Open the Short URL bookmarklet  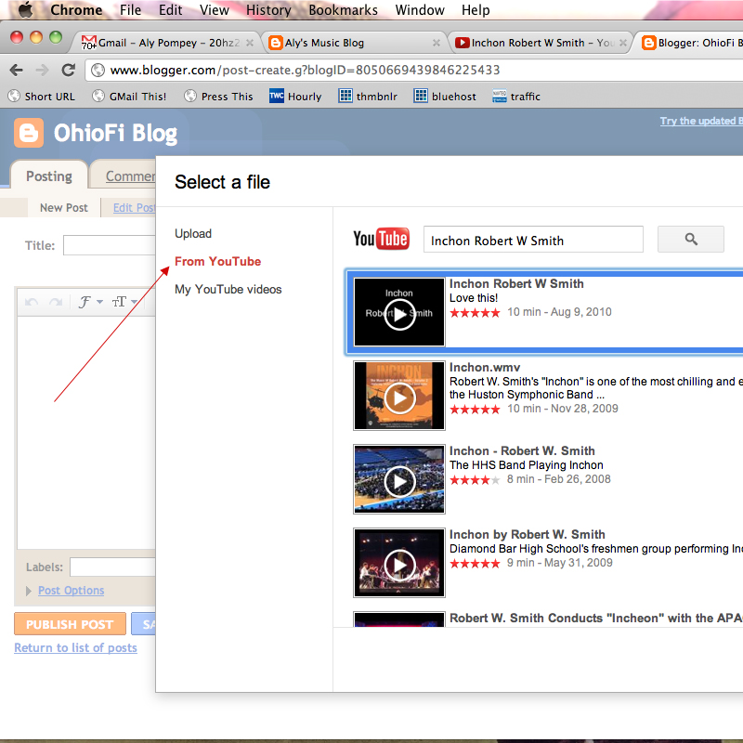42,97
